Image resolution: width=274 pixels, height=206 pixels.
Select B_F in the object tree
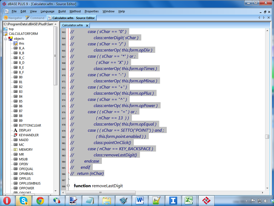coord(21,72)
